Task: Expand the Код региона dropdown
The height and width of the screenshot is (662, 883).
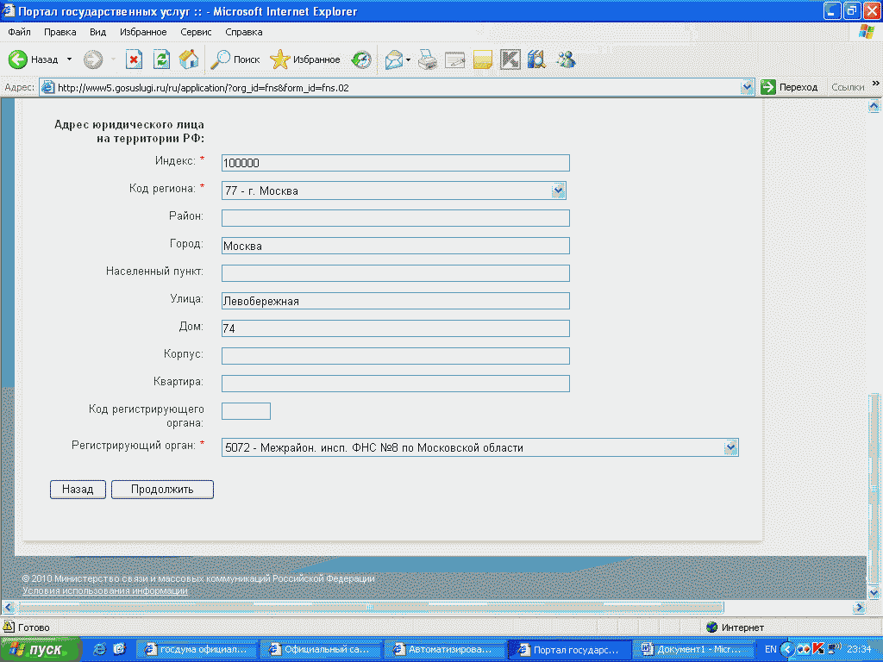Action: click(558, 190)
